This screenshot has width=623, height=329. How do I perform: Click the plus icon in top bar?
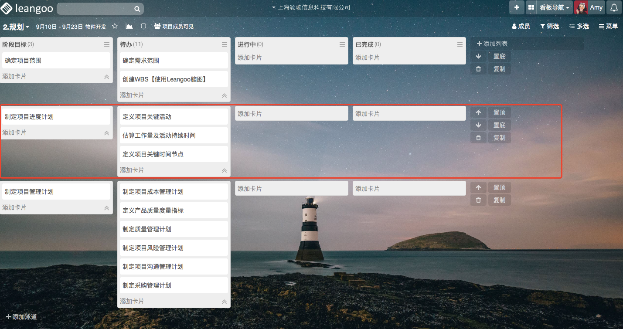pyautogui.click(x=517, y=8)
